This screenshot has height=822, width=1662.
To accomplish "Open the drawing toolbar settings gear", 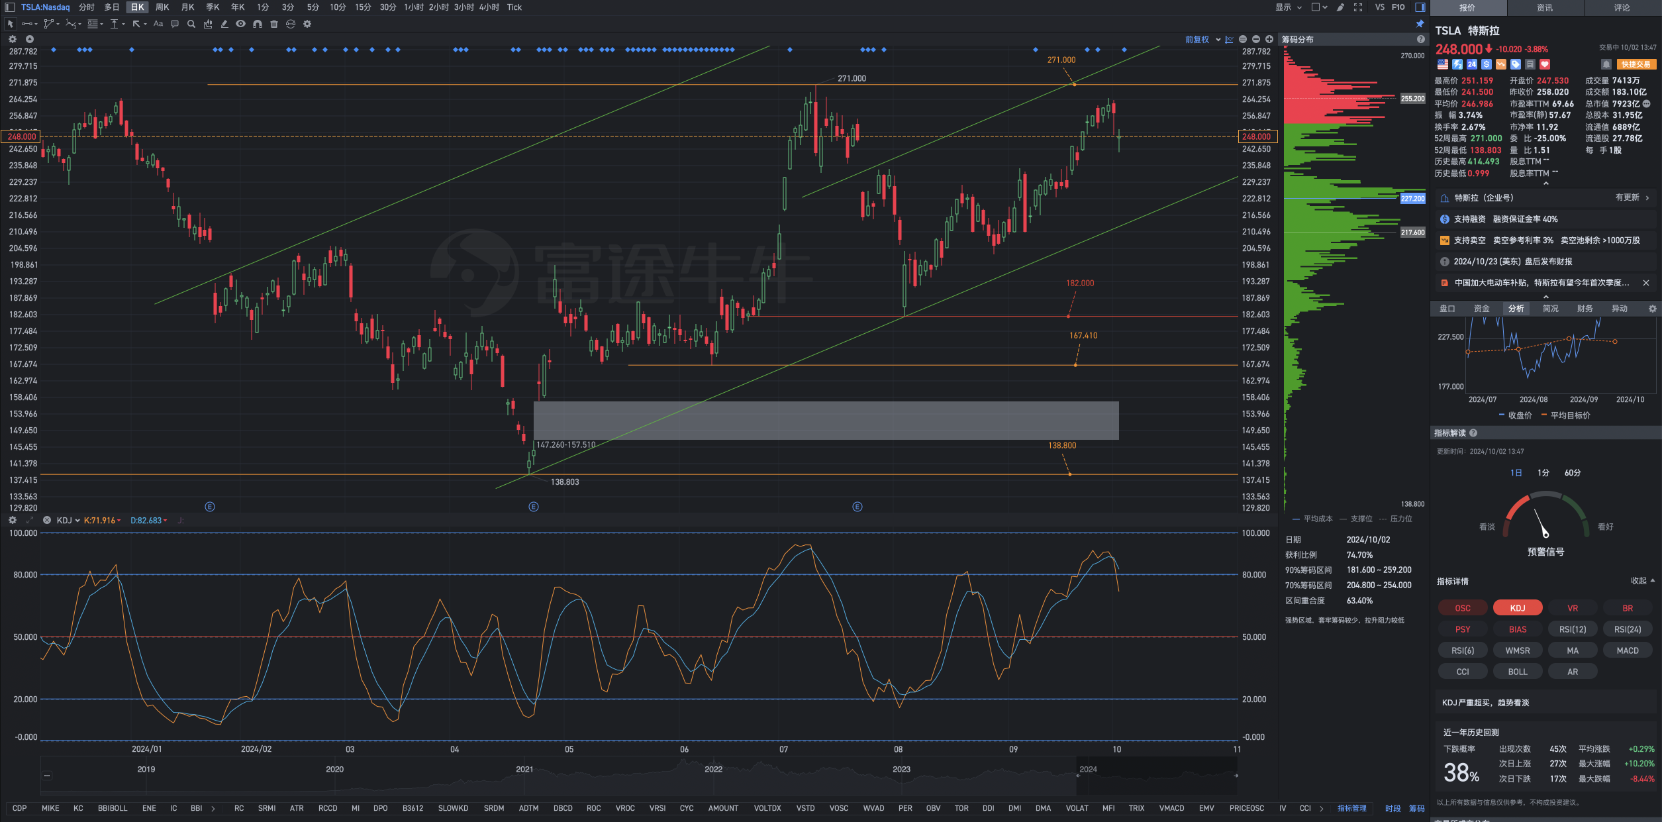I will point(307,24).
